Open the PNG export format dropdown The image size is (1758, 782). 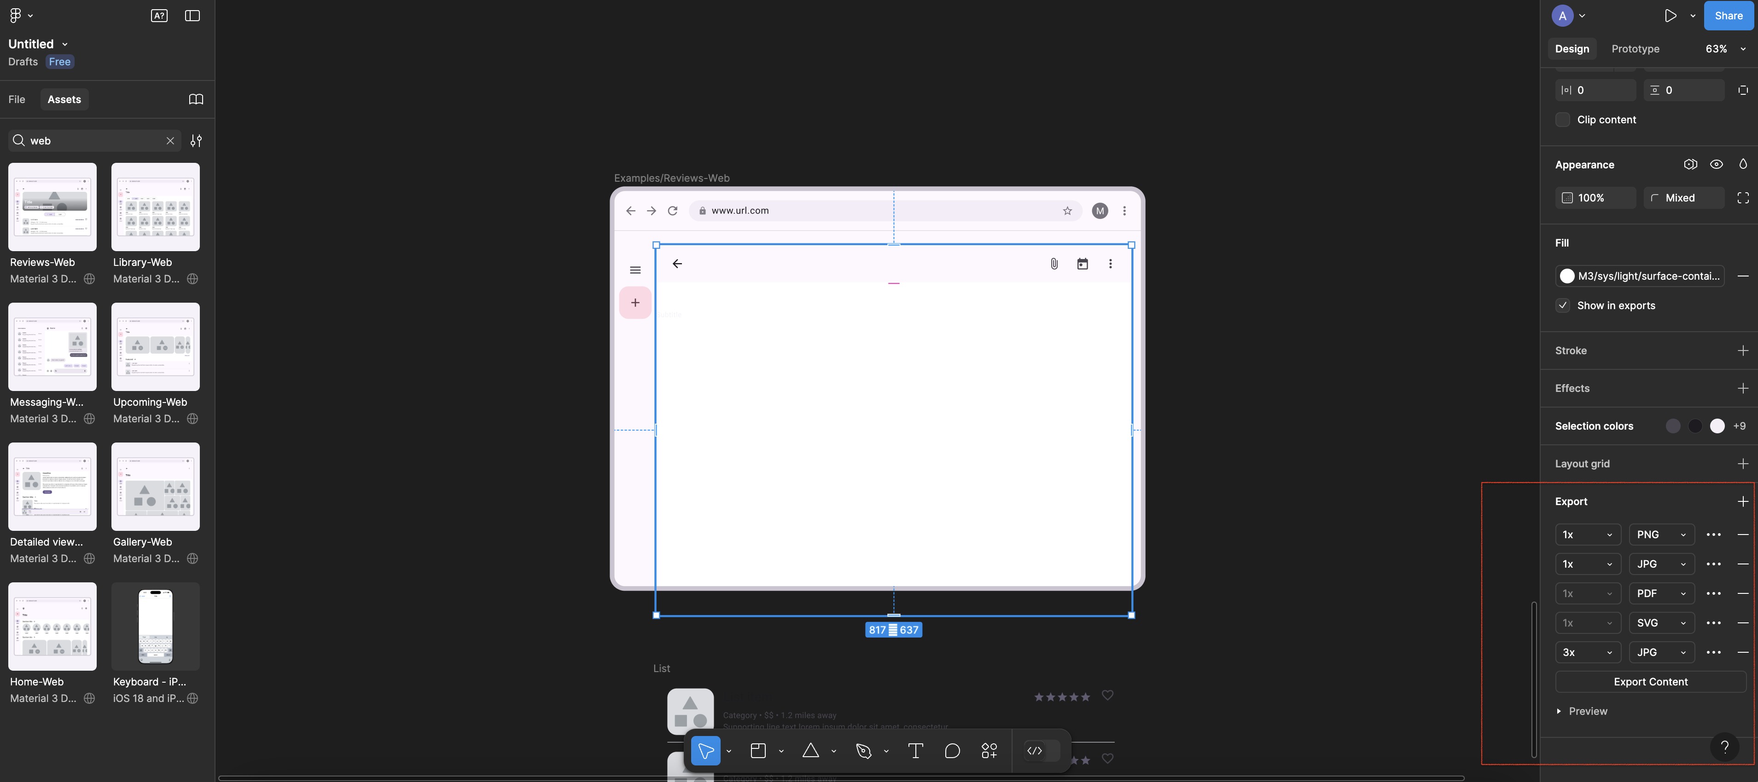tap(1661, 535)
